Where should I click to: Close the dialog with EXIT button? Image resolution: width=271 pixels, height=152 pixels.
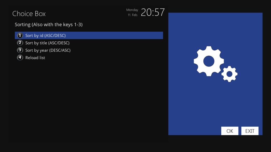click(250, 131)
